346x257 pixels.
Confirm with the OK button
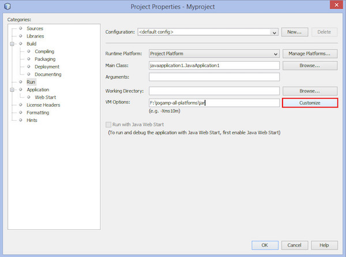[265, 245]
